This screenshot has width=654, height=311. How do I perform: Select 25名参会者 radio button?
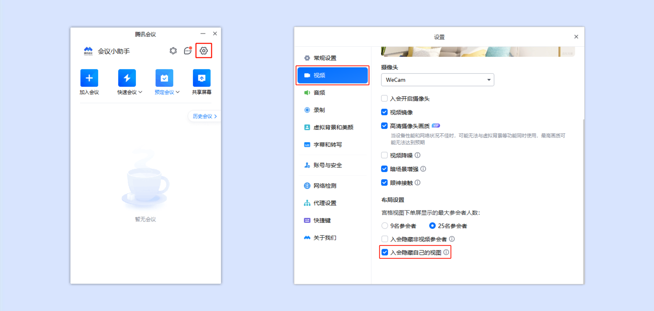tap(432, 226)
